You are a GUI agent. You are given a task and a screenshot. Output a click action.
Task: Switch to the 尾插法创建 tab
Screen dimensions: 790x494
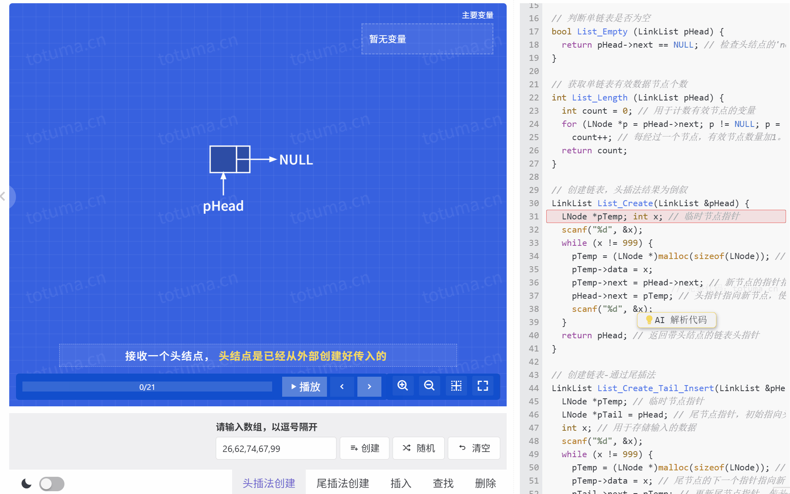point(343,483)
